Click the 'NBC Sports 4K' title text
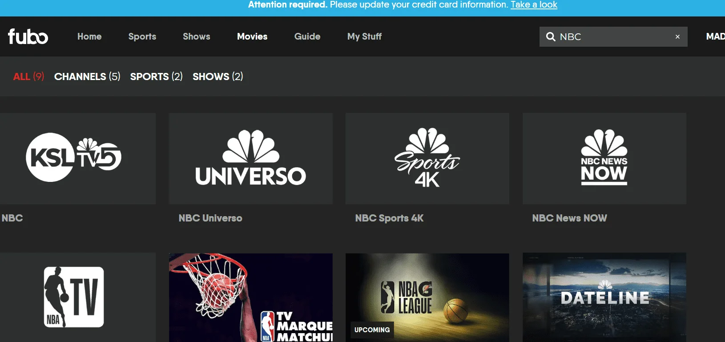The width and height of the screenshot is (725, 342). point(390,218)
